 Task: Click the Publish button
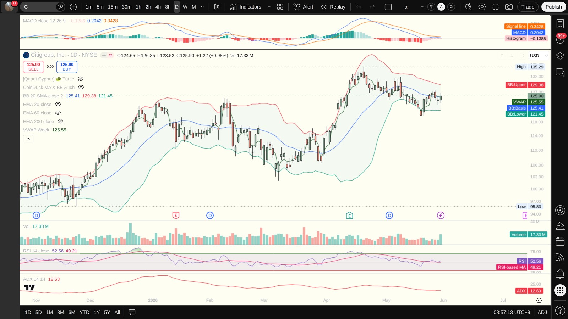pyautogui.click(x=553, y=7)
